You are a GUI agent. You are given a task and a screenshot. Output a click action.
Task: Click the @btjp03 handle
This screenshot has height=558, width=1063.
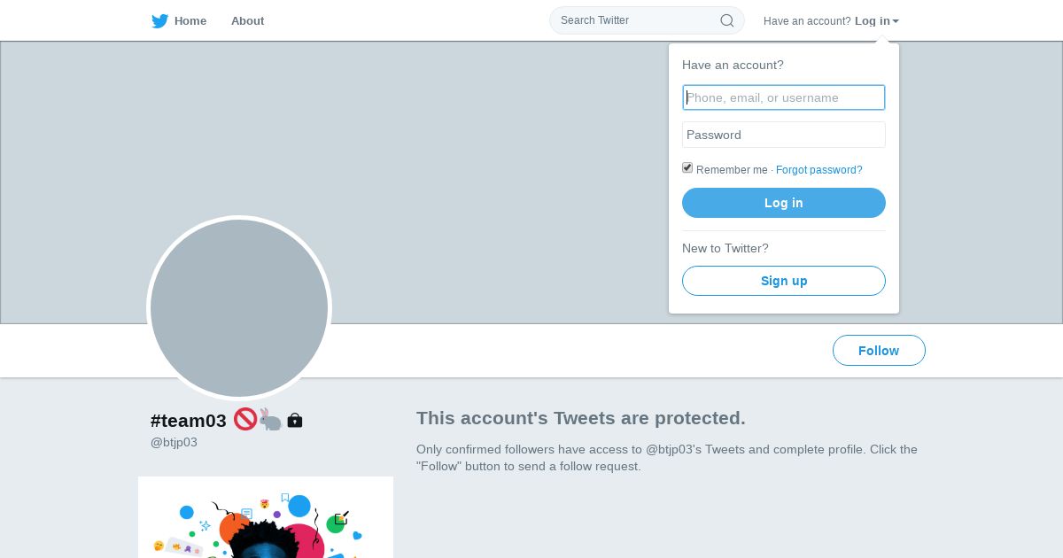coord(174,442)
